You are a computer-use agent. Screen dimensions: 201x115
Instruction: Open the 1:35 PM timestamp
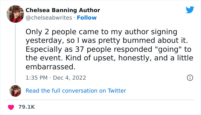click(36, 78)
